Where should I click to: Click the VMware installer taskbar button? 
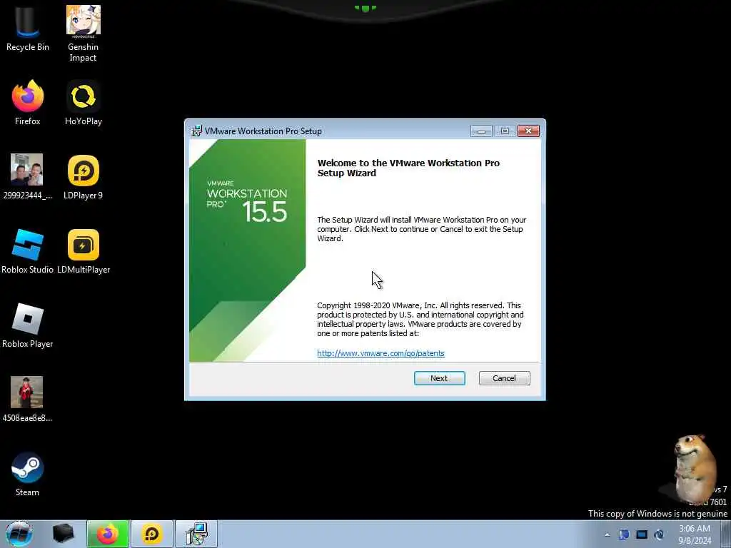196,534
